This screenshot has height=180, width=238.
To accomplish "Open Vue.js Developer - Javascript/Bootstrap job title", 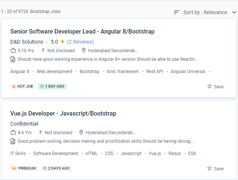I will tap(63, 113).
